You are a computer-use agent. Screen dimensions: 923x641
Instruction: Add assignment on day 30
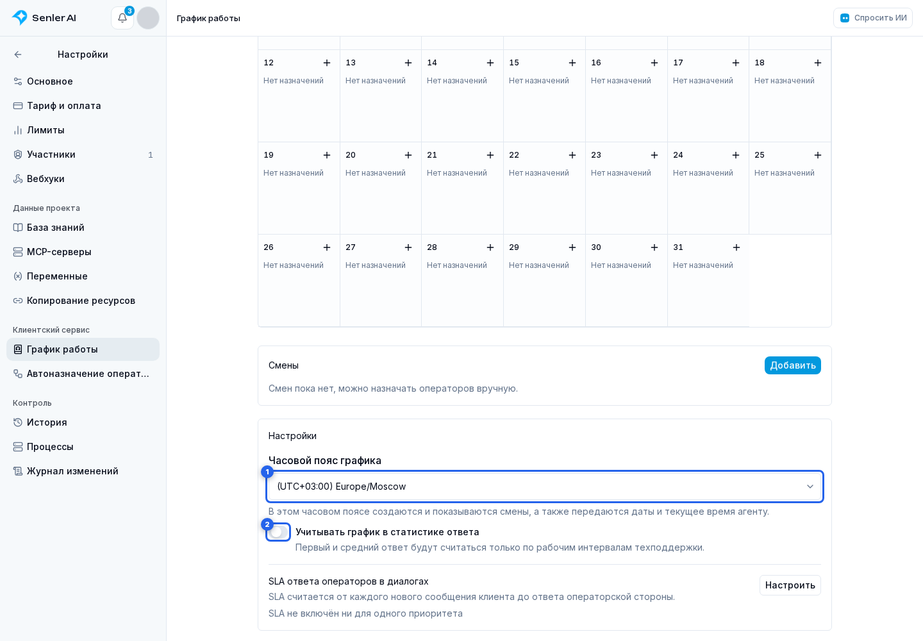click(654, 247)
